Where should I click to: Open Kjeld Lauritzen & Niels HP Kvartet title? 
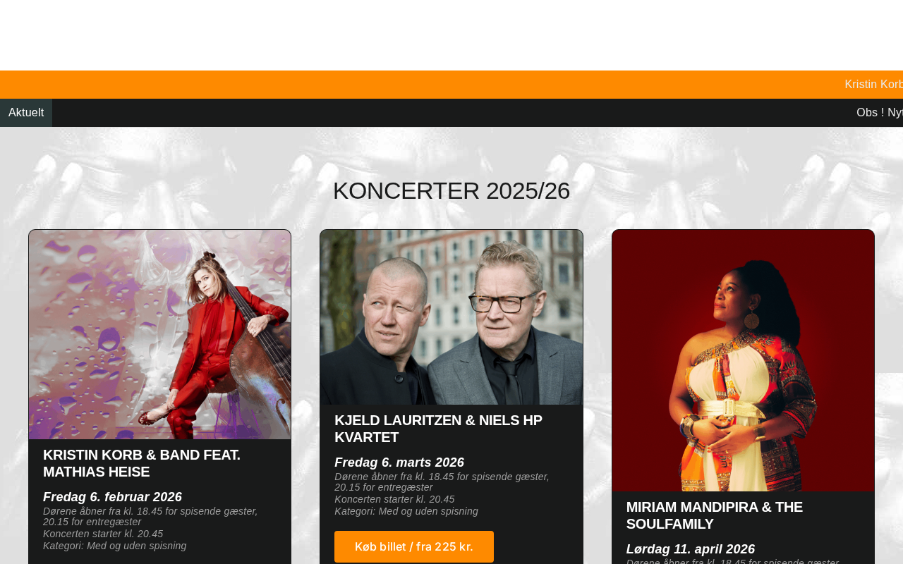(x=438, y=429)
